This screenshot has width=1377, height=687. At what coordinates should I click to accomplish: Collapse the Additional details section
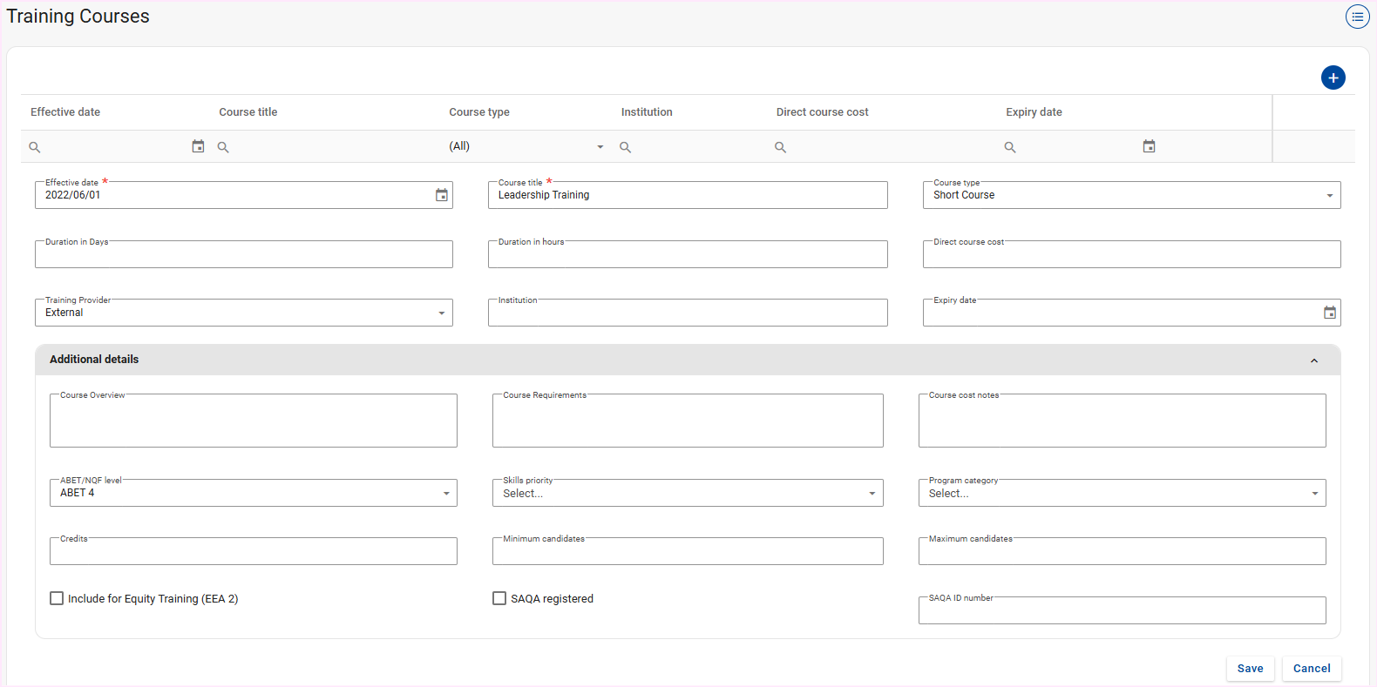click(x=1313, y=360)
